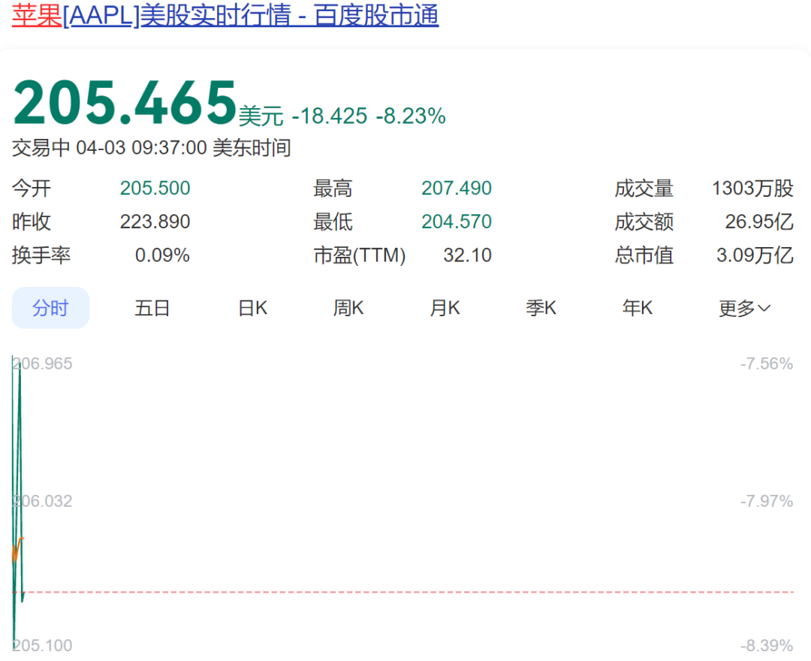Image resolution: width=811 pixels, height=661 pixels.
Task: Click the 最低 value 204.570
Action: click(x=457, y=222)
